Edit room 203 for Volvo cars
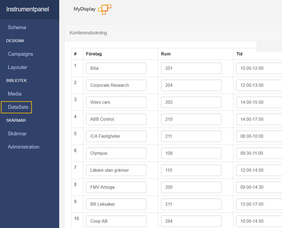The height and width of the screenshot is (228, 282). 191,102
